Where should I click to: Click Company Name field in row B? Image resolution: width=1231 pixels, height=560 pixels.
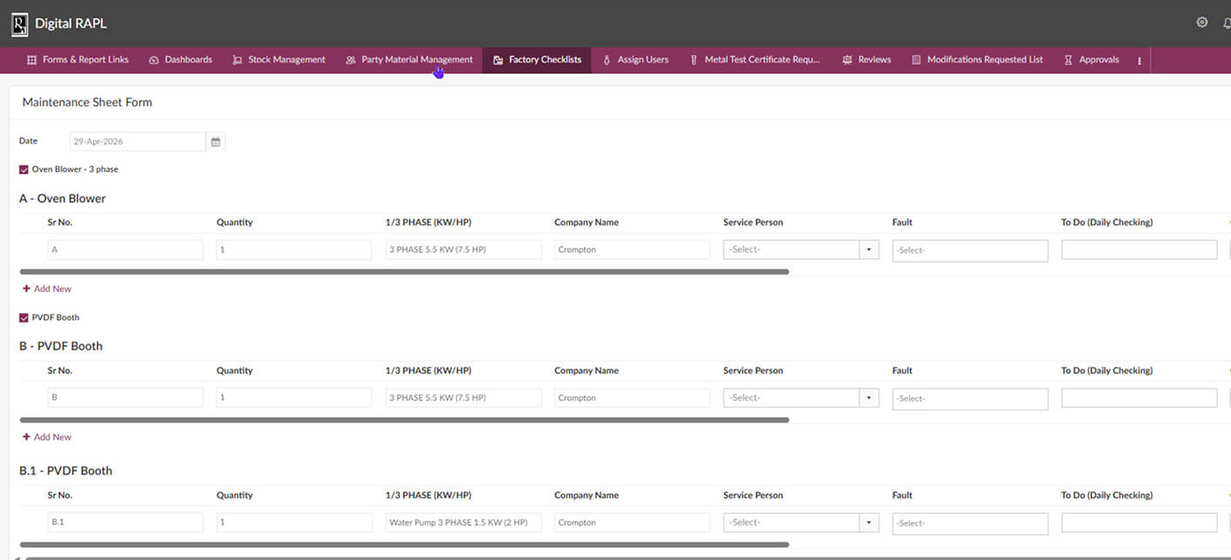click(632, 397)
